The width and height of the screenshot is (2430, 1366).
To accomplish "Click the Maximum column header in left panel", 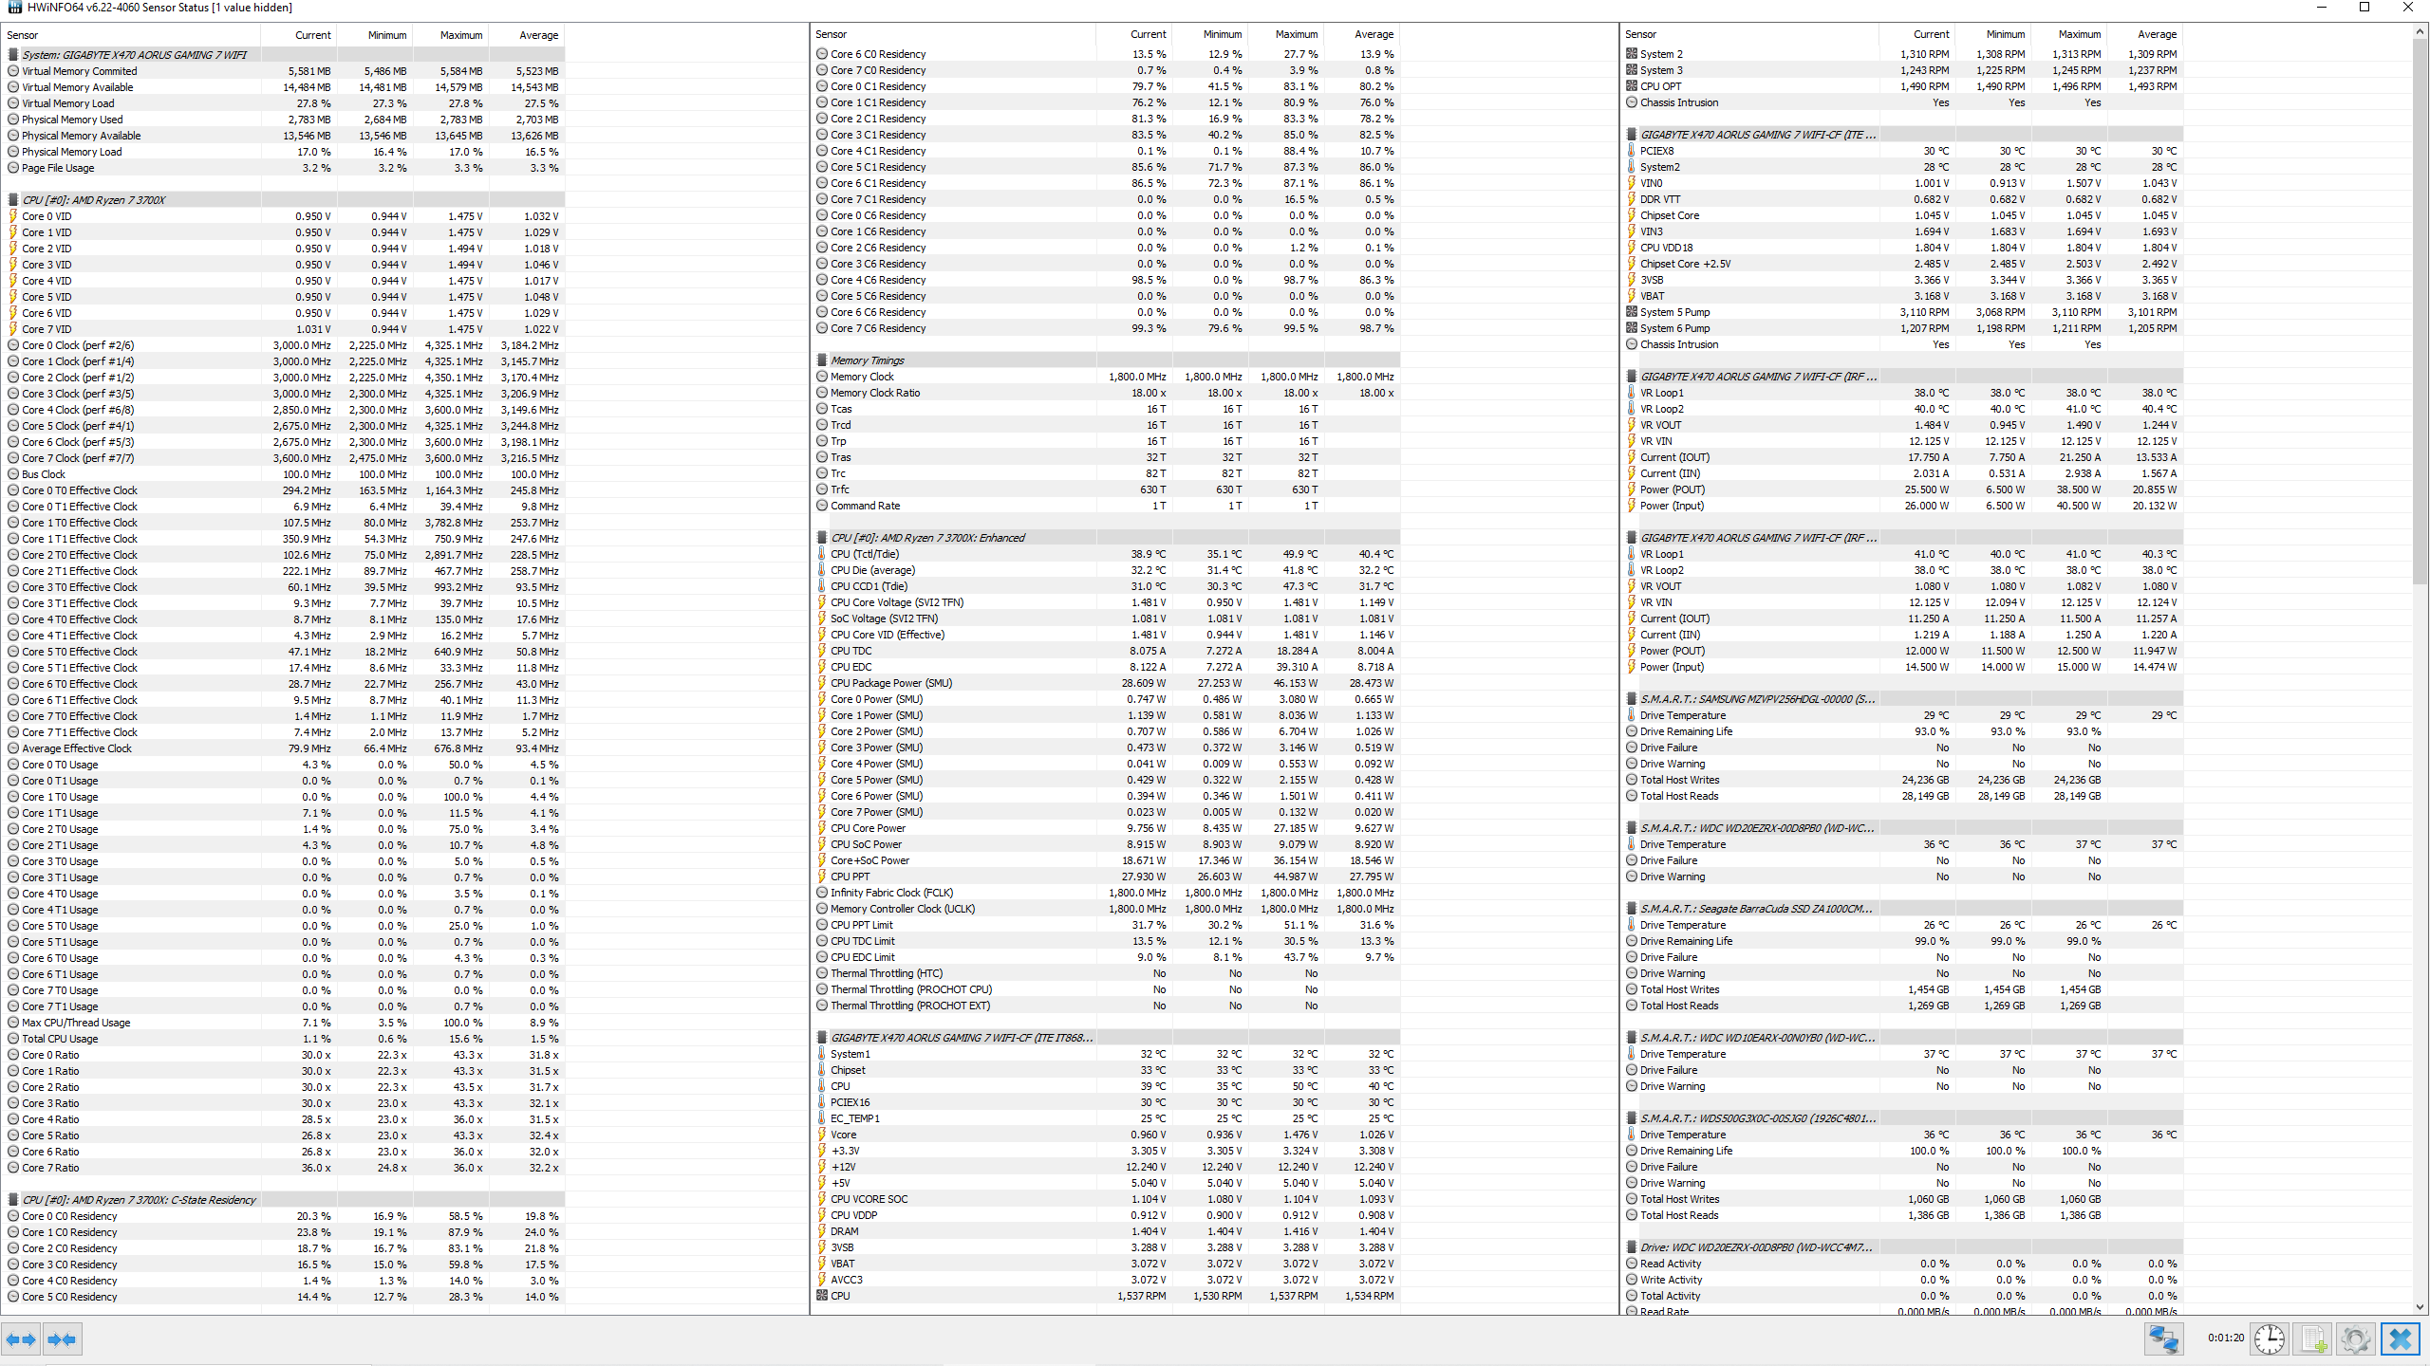I will click(x=460, y=35).
